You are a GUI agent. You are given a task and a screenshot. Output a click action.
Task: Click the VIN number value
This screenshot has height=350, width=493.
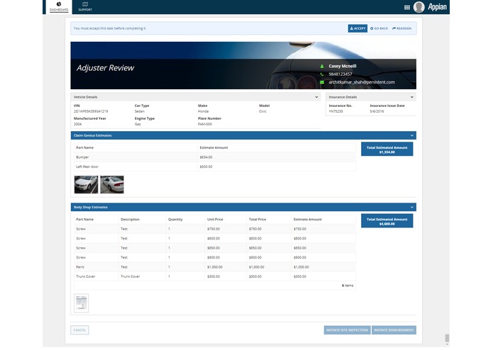click(91, 111)
